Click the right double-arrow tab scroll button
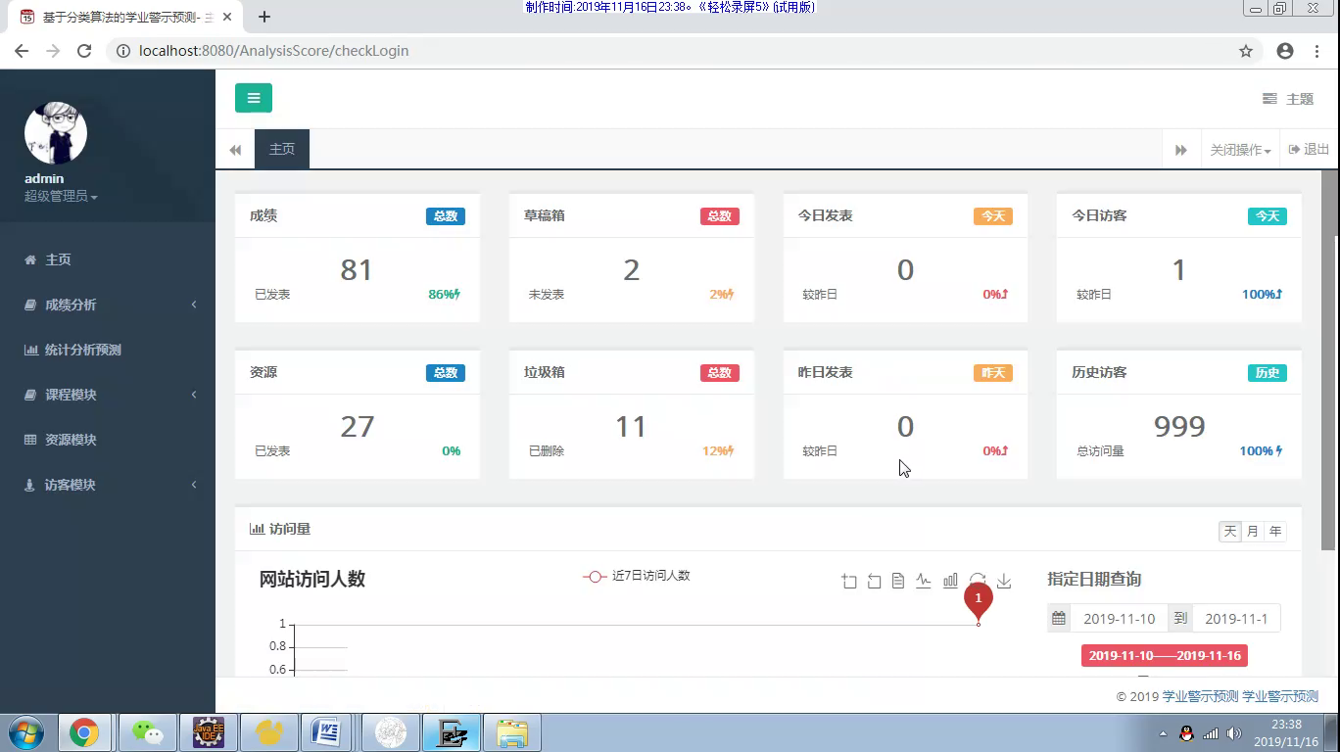 click(1180, 150)
